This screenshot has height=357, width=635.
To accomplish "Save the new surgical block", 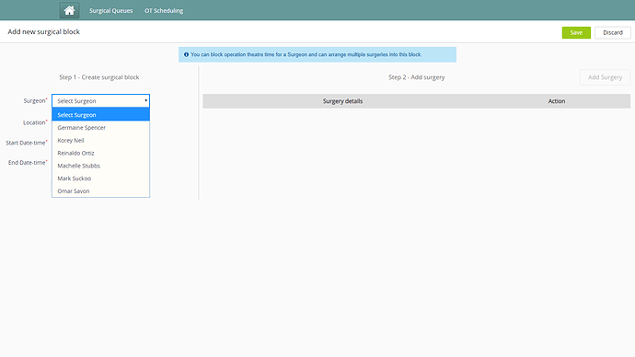I will (x=576, y=33).
